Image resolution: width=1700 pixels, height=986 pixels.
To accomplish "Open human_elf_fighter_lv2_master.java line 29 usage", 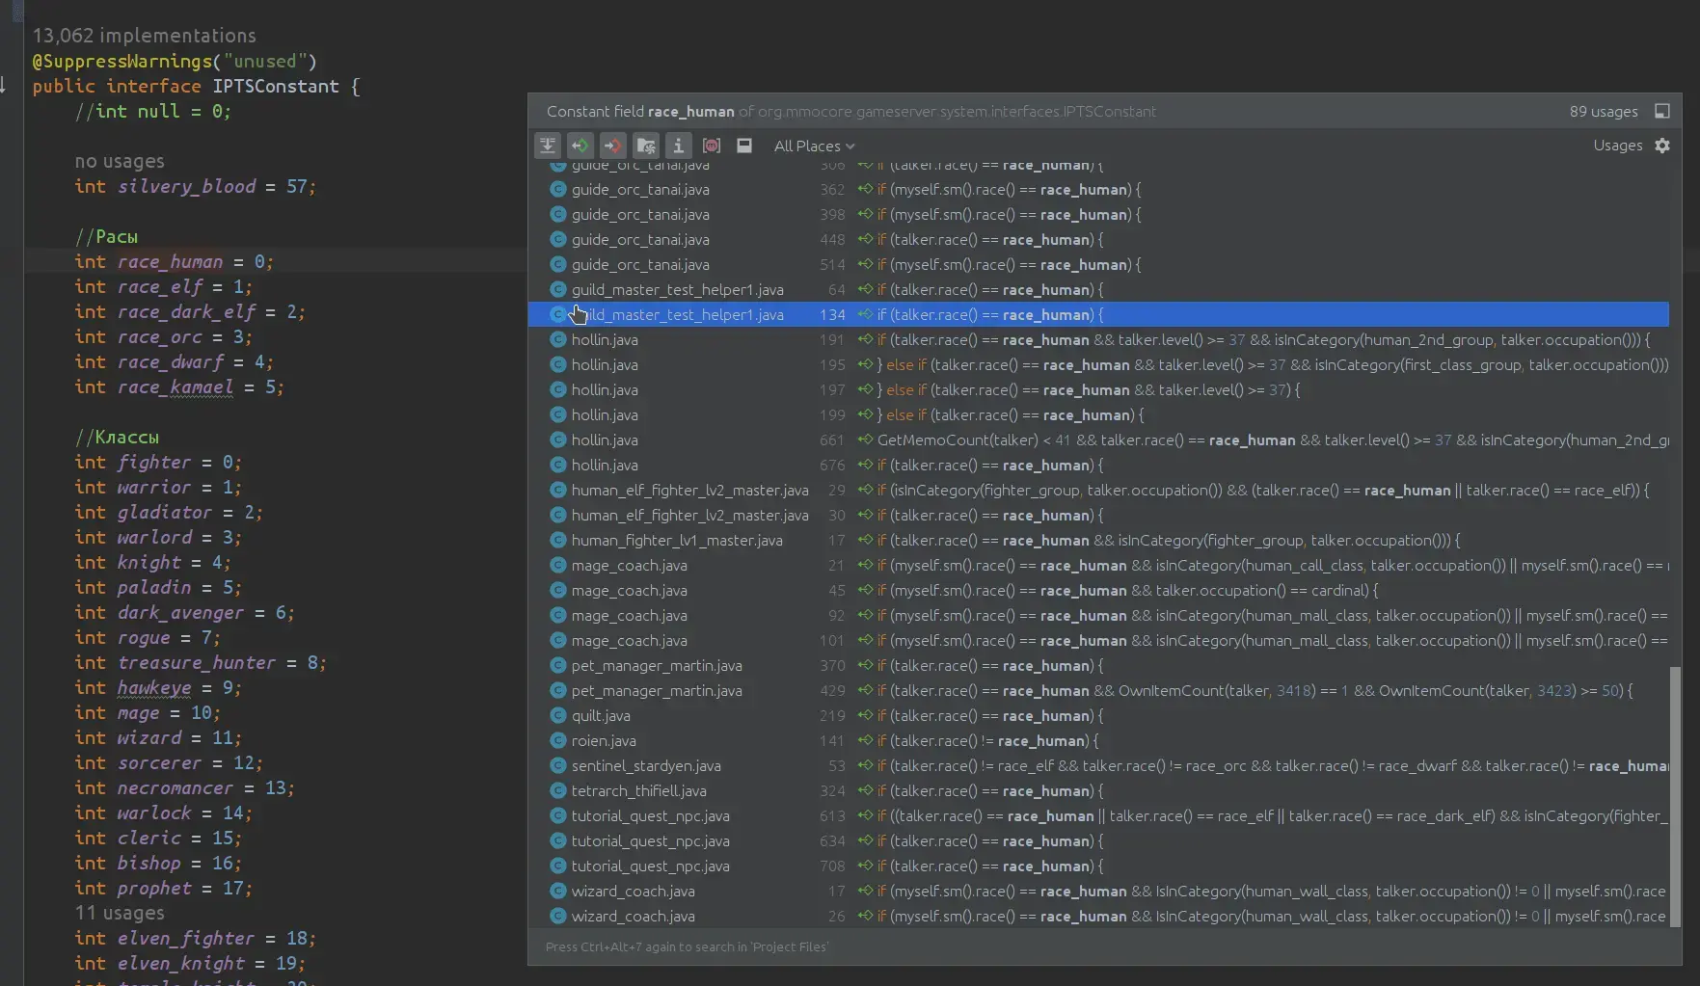I will pos(1098,491).
